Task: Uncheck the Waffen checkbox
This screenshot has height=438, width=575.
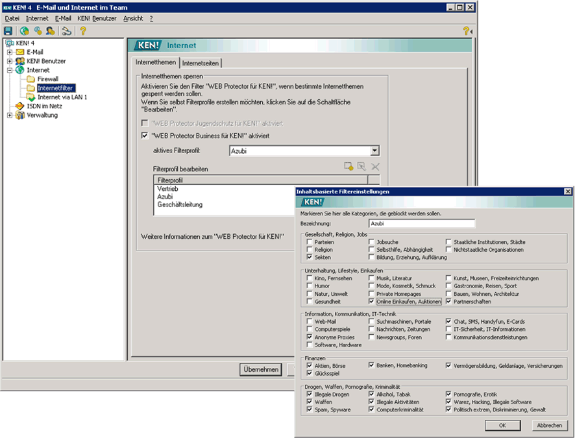Action: [x=310, y=402]
